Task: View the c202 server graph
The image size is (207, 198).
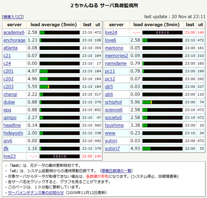Action: tap(8, 79)
